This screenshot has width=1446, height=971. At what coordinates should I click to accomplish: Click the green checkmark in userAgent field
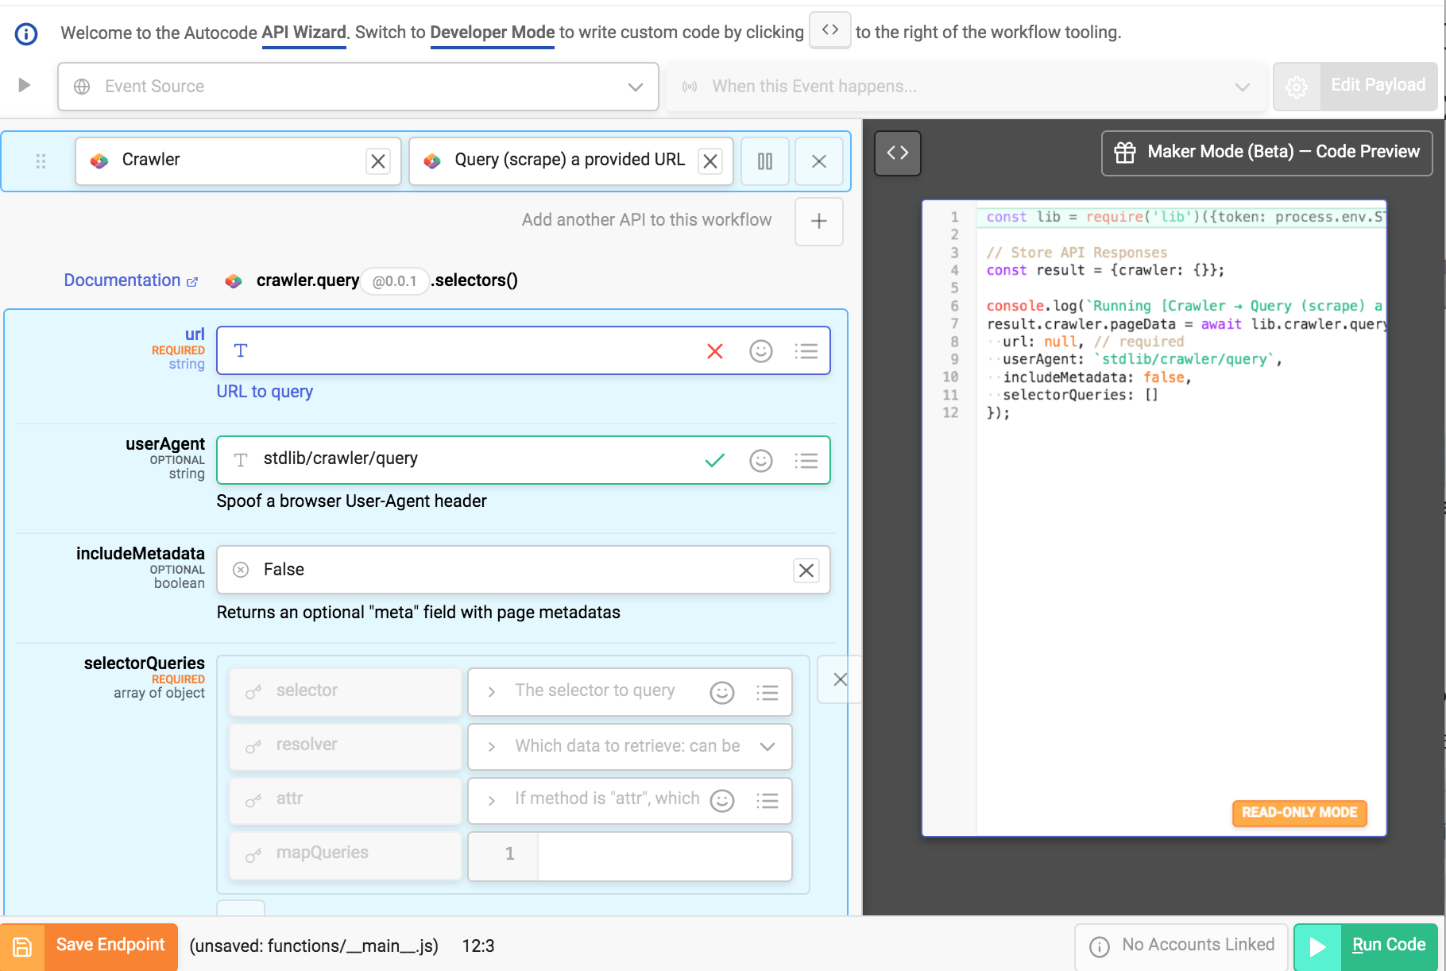point(715,461)
